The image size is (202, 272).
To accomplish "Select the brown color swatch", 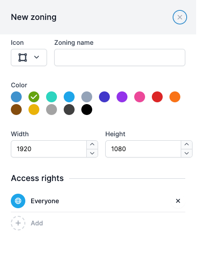I will point(16,110).
